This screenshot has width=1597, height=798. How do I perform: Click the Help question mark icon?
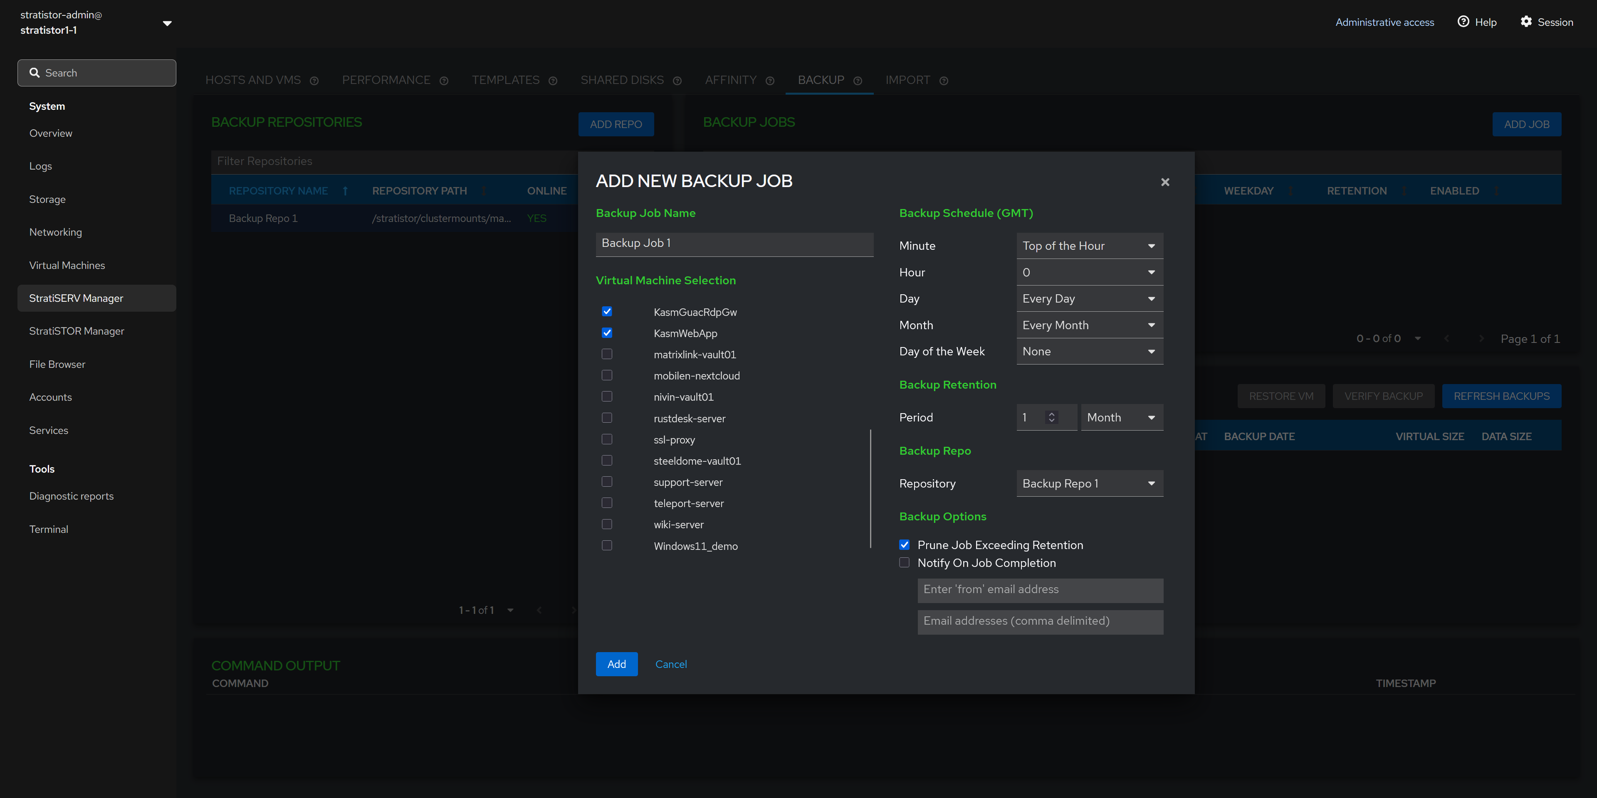[1463, 22]
